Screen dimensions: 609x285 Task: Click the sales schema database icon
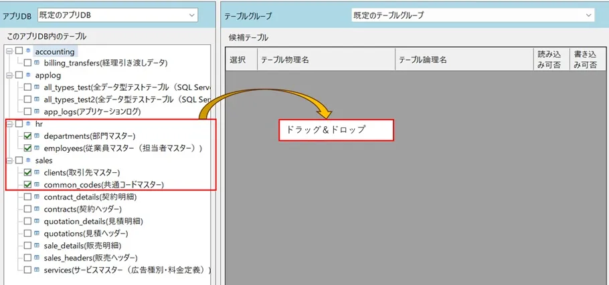pos(28,160)
